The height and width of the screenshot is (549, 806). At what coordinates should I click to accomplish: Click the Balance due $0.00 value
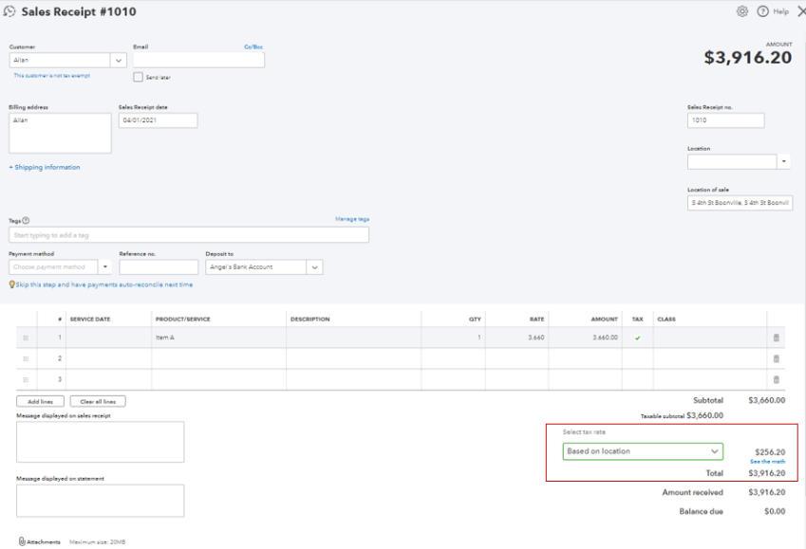point(775,511)
